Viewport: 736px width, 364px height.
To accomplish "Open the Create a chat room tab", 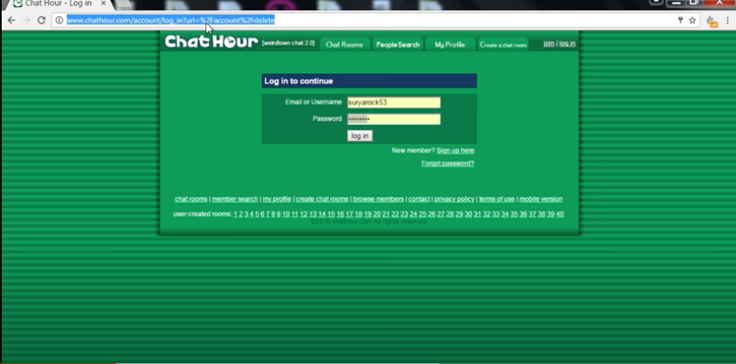I will (503, 45).
